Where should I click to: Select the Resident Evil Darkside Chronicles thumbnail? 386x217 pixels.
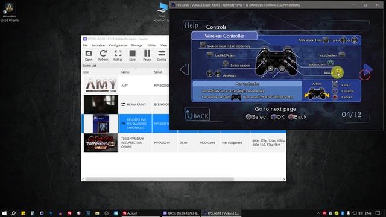101,124
